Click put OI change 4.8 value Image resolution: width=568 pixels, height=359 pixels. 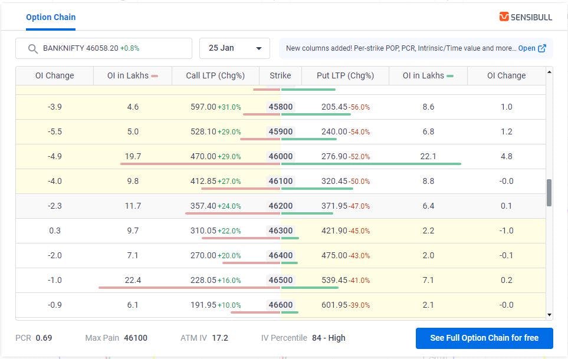[x=507, y=156]
